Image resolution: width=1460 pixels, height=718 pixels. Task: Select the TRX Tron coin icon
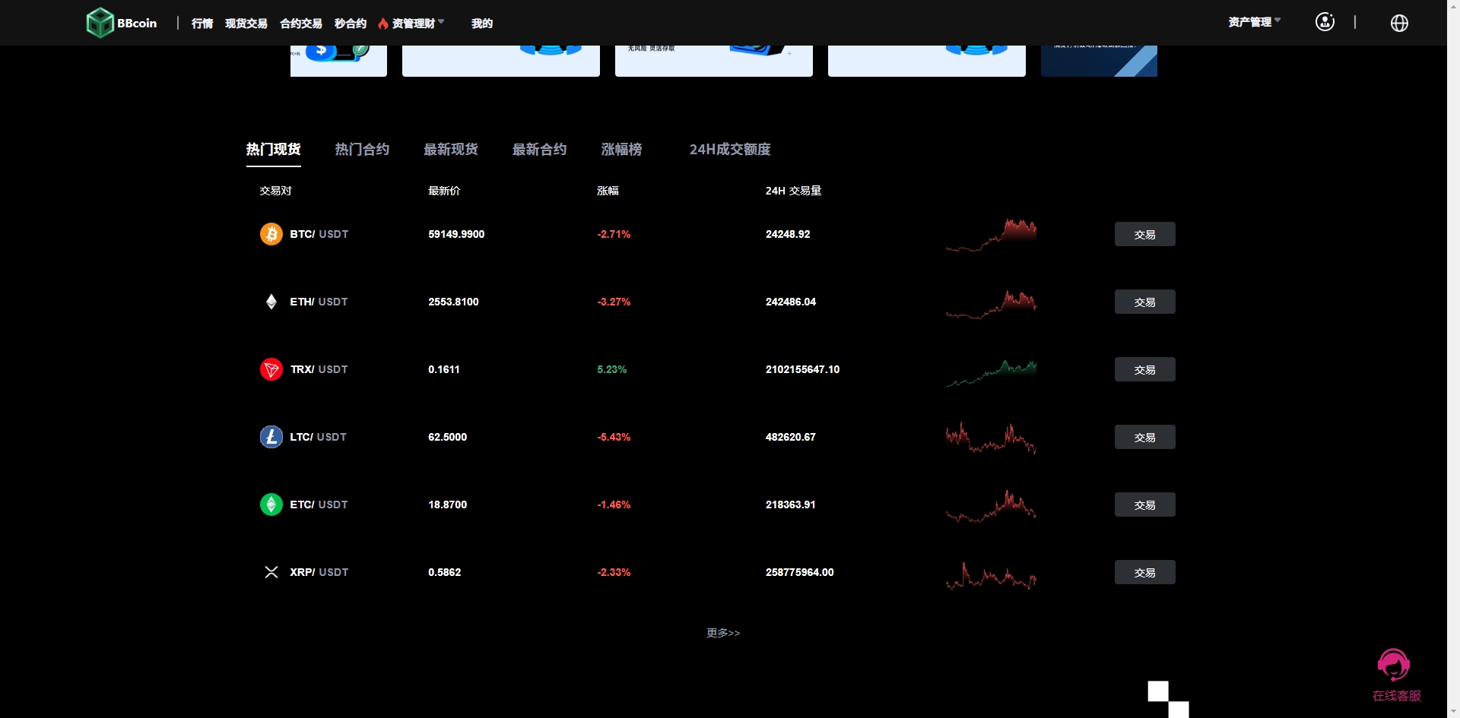(271, 369)
